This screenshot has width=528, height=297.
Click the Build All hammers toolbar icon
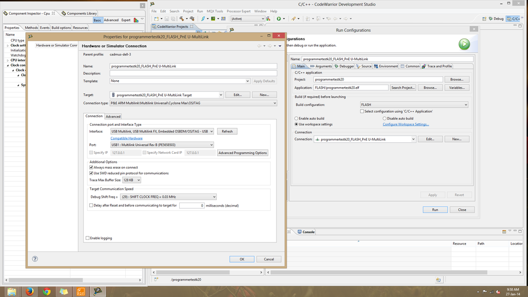pos(192,19)
